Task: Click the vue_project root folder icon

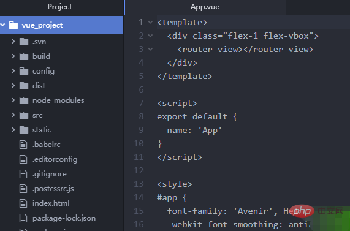Action: tap(13, 25)
